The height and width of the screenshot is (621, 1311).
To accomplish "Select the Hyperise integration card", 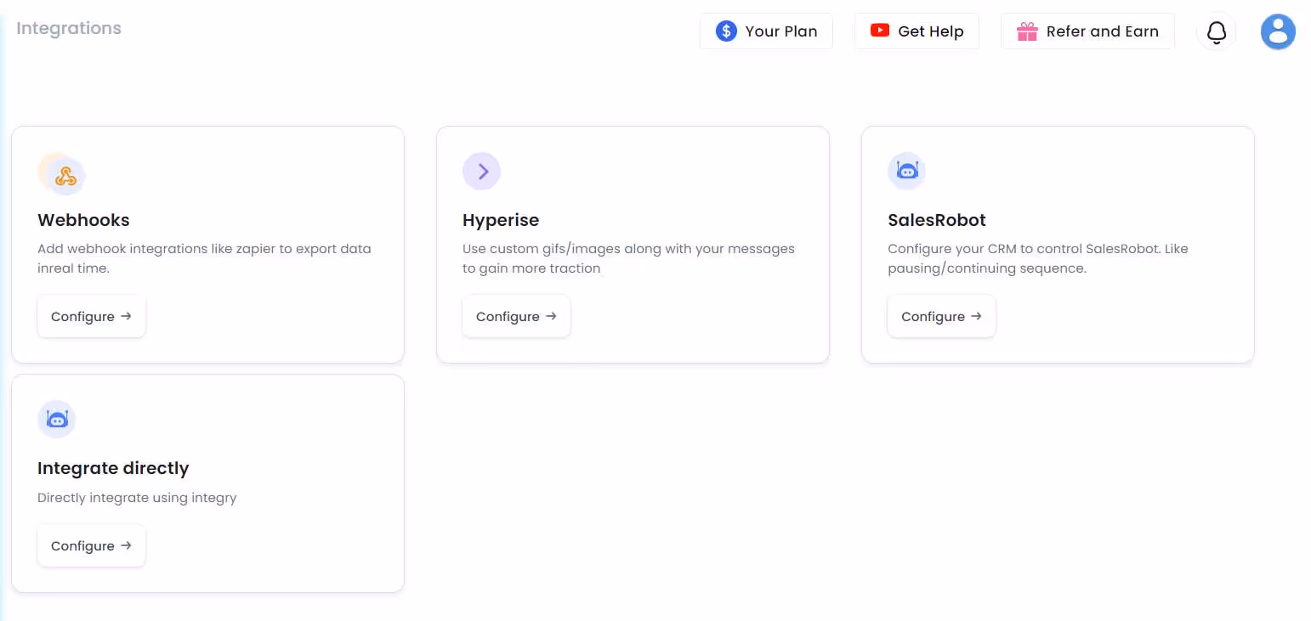I will tap(633, 245).
